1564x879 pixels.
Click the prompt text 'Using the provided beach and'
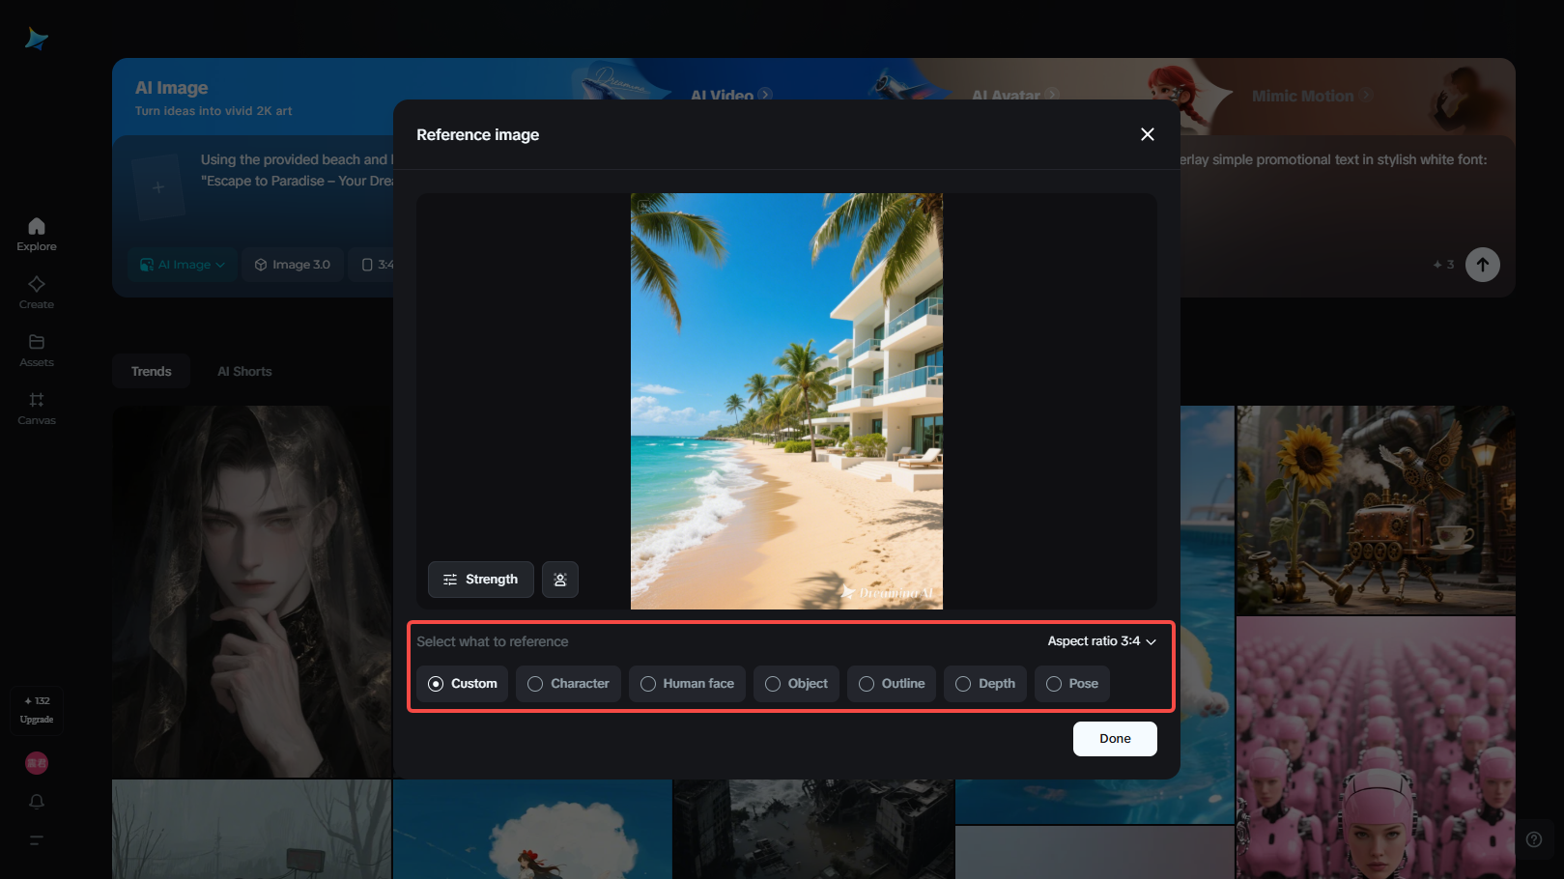pos(294,159)
